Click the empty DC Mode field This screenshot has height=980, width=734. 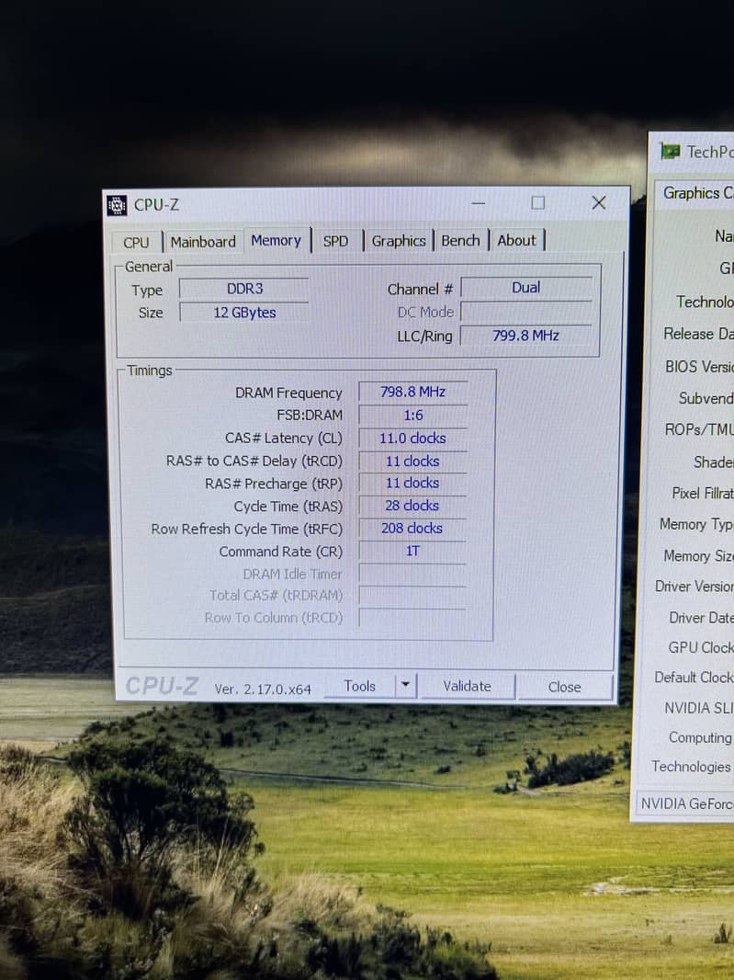point(526,312)
